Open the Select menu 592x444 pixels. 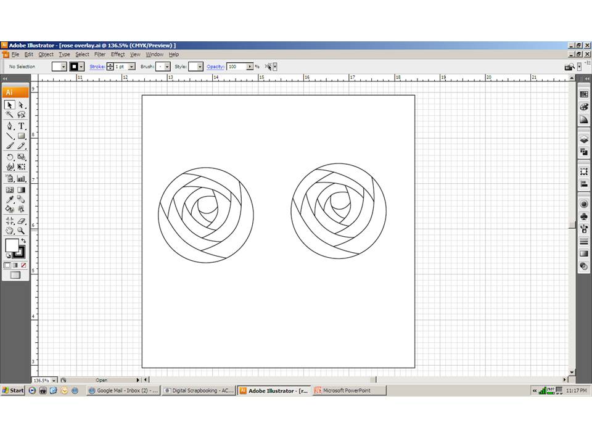coord(82,54)
